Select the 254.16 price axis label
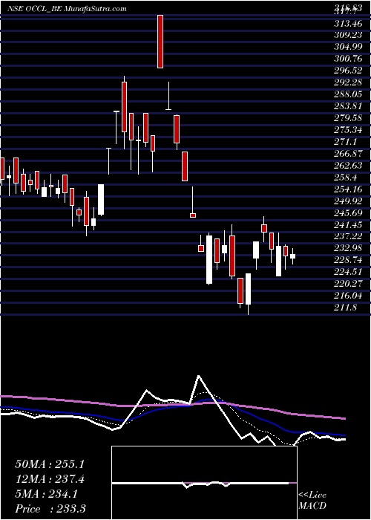The image size is (371, 520). [348, 189]
